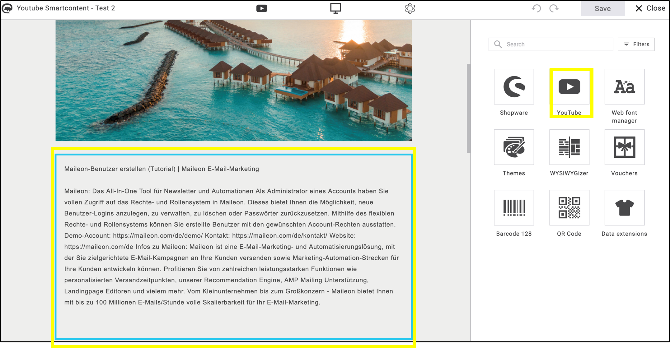This screenshot has width=670, height=348.
Task: Open the Vouchers plugin
Action: click(624, 147)
